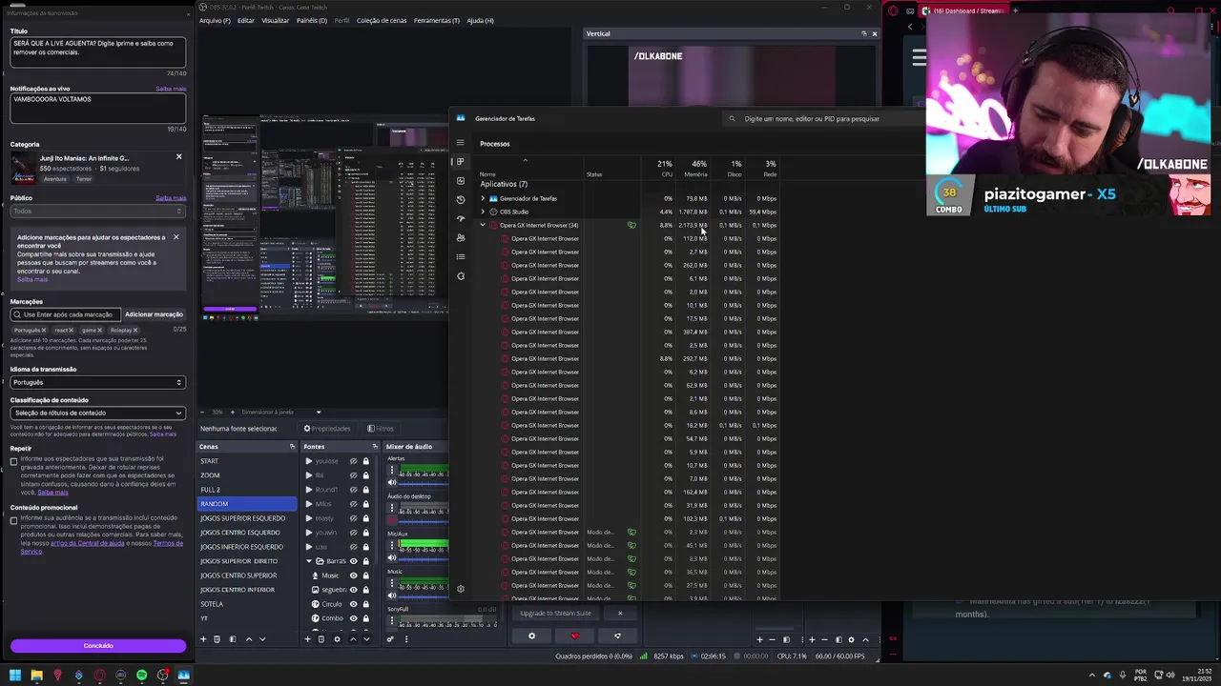Click Concluído button in stream info

click(98, 646)
